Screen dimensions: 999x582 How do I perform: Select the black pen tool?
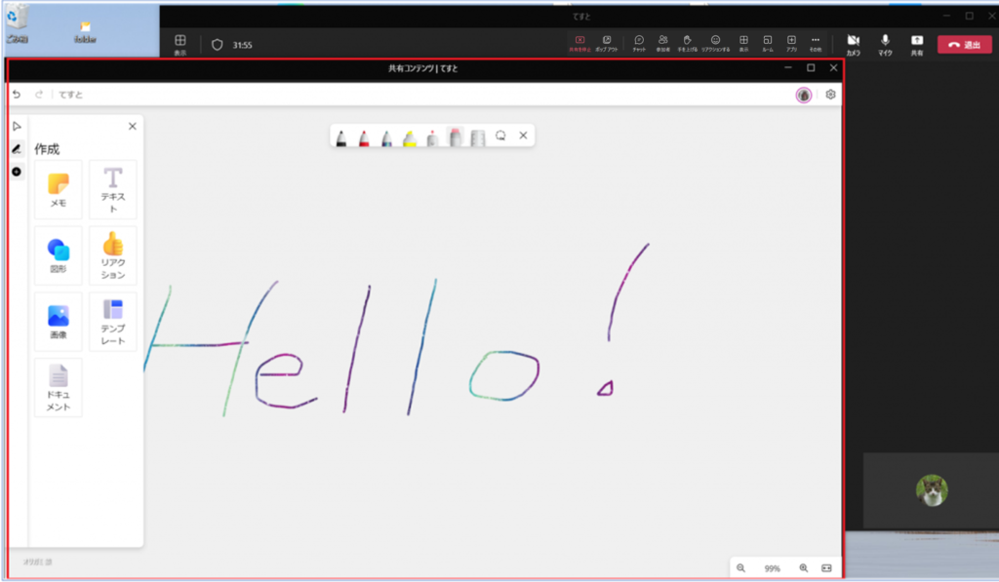341,137
